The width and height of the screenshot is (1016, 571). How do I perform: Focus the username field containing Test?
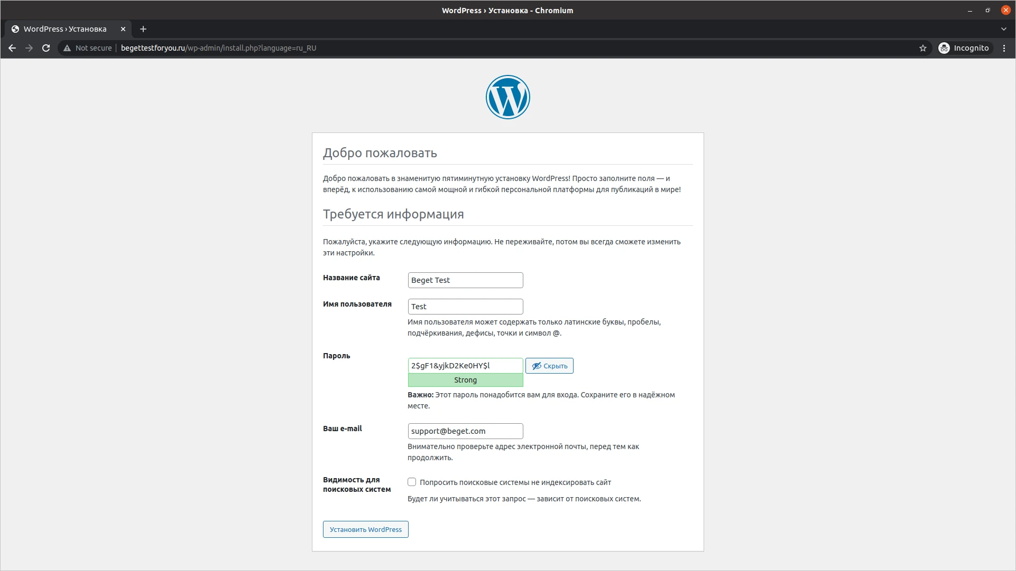point(465,307)
